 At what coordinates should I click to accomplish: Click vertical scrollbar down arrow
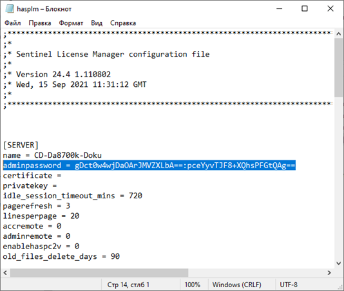tap(338, 263)
